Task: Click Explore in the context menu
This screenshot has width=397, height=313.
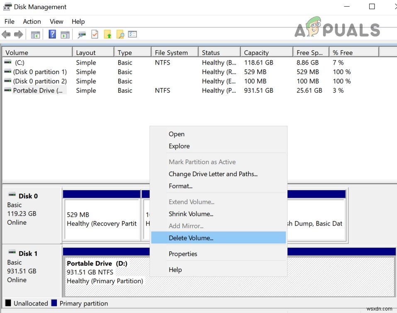Action: [179, 146]
